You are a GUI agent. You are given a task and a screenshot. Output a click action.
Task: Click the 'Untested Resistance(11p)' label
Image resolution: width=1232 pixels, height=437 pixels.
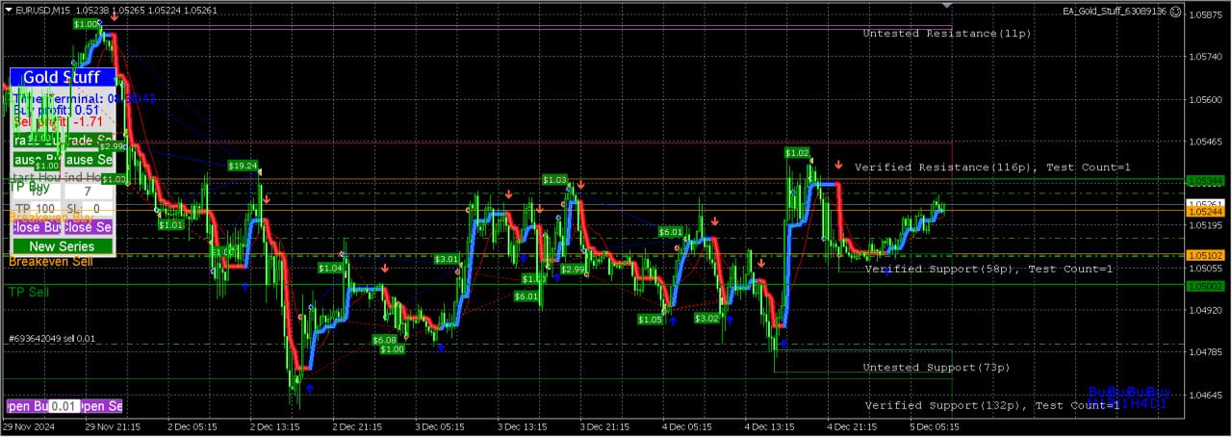pos(947,33)
